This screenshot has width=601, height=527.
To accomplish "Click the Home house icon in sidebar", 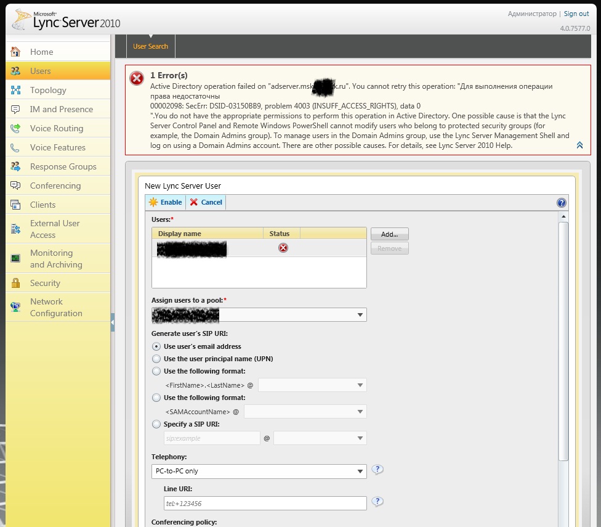I will click(15, 51).
